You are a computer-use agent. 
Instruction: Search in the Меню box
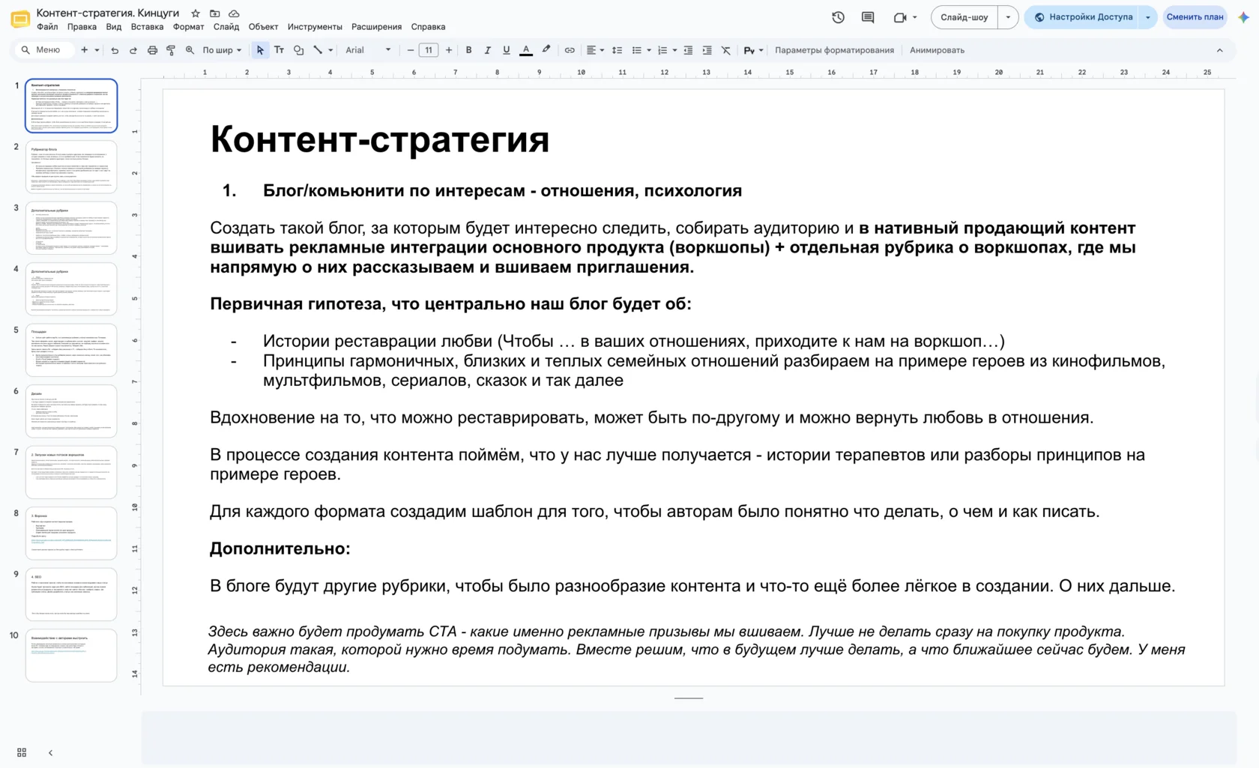(45, 50)
